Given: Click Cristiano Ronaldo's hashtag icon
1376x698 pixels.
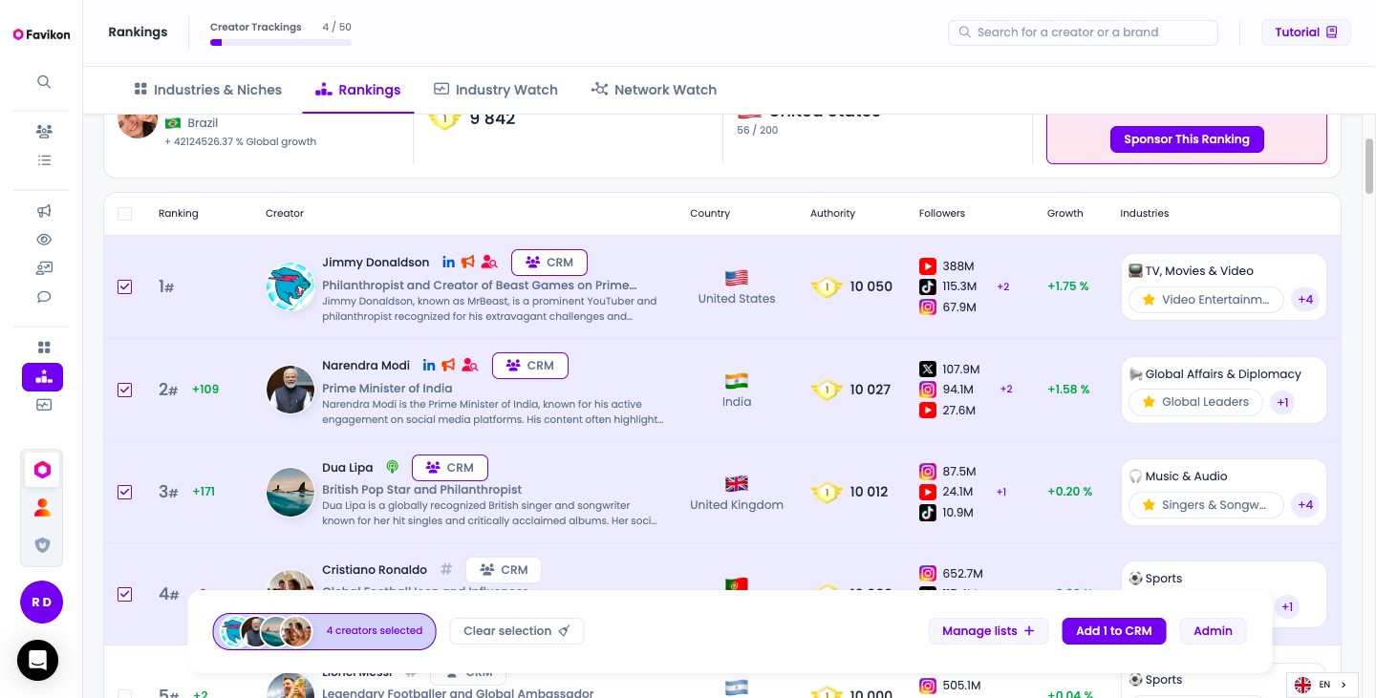Looking at the screenshot, I should pyautogui.click(x=446, y=569).
